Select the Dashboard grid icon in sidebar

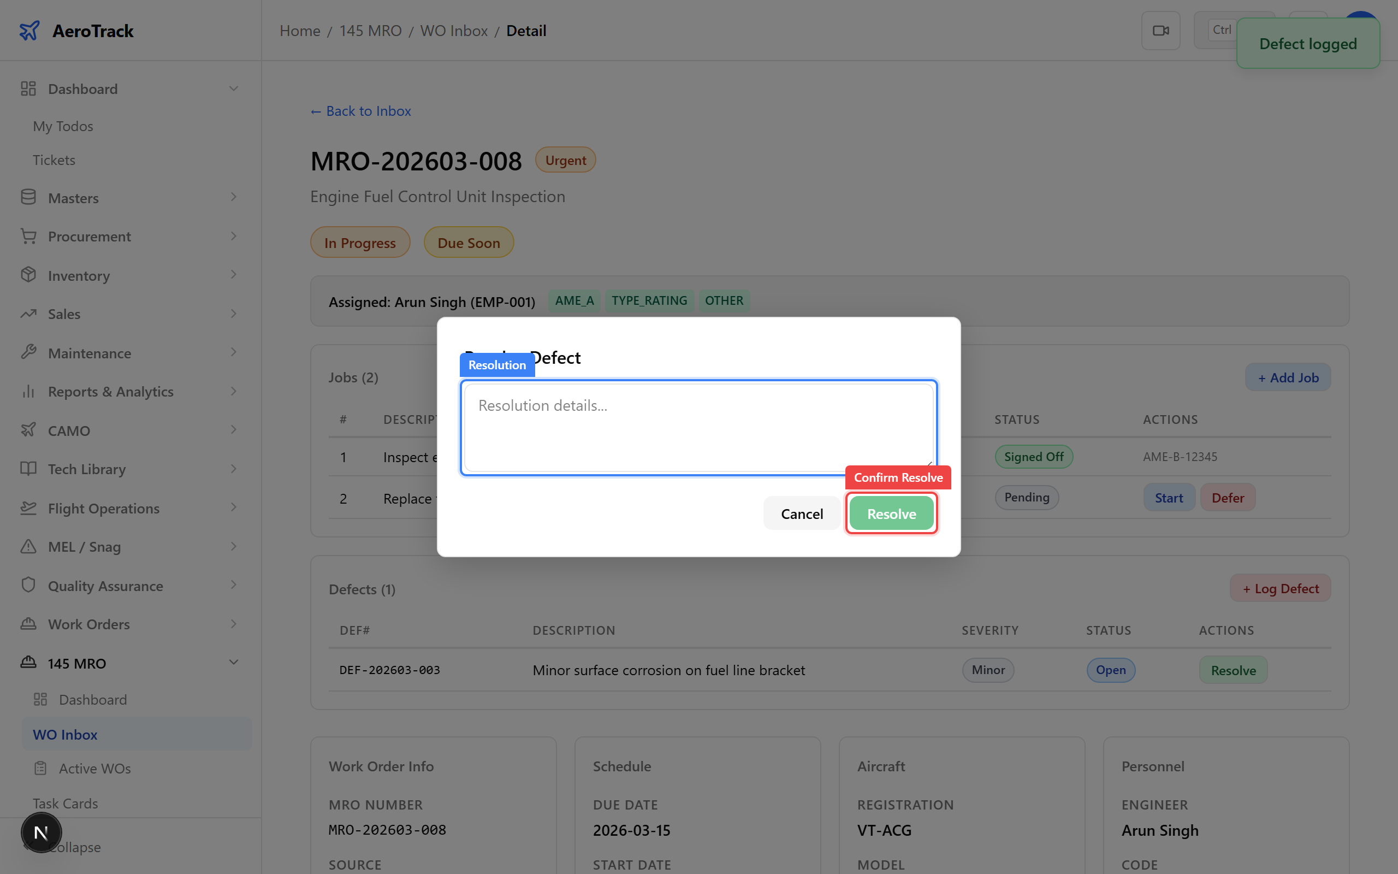28,88
